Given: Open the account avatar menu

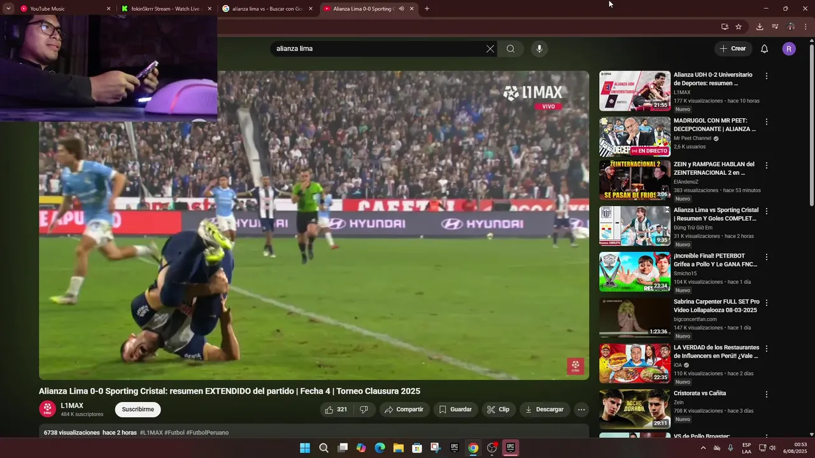Looking at the screenshot, I should pos(789,49).
